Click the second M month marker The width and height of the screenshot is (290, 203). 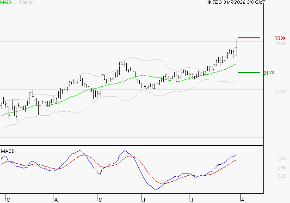pyautogui.click(x=100, y=200)
